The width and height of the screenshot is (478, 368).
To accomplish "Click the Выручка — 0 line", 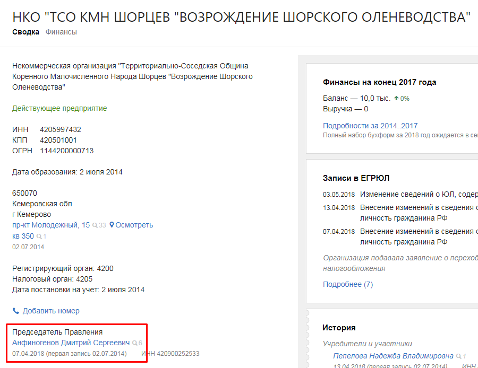I will coord(345,109).
